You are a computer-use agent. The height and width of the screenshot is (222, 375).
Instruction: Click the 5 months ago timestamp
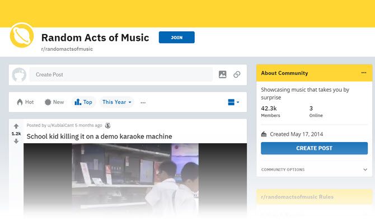[88, 125]
